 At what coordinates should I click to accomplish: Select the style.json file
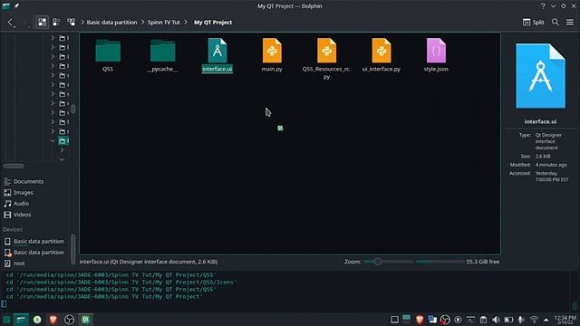(436, 54)
